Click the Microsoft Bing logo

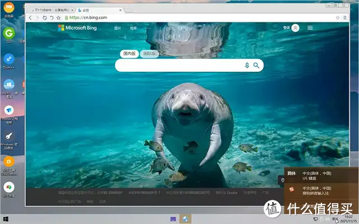point(77,28)
